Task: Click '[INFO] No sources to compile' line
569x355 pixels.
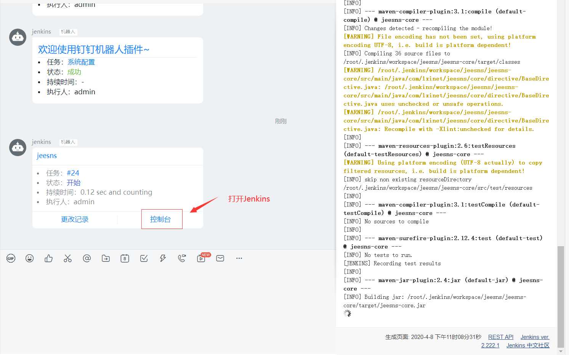Action: point(386,221)
